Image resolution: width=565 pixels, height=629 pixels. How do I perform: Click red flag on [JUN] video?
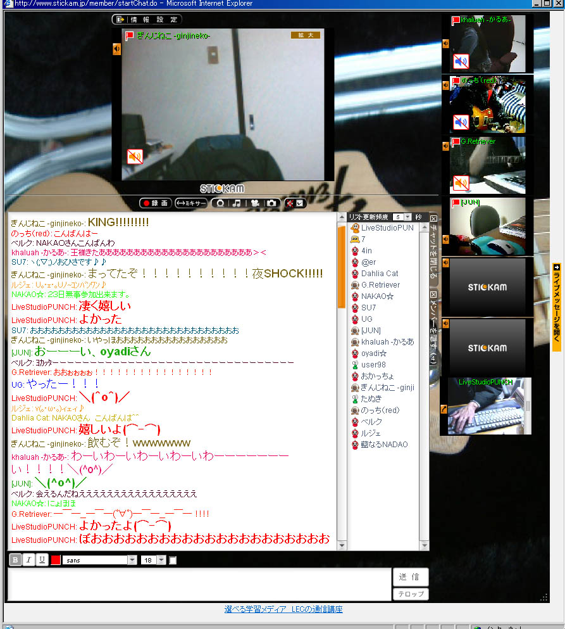pos(456,203)
